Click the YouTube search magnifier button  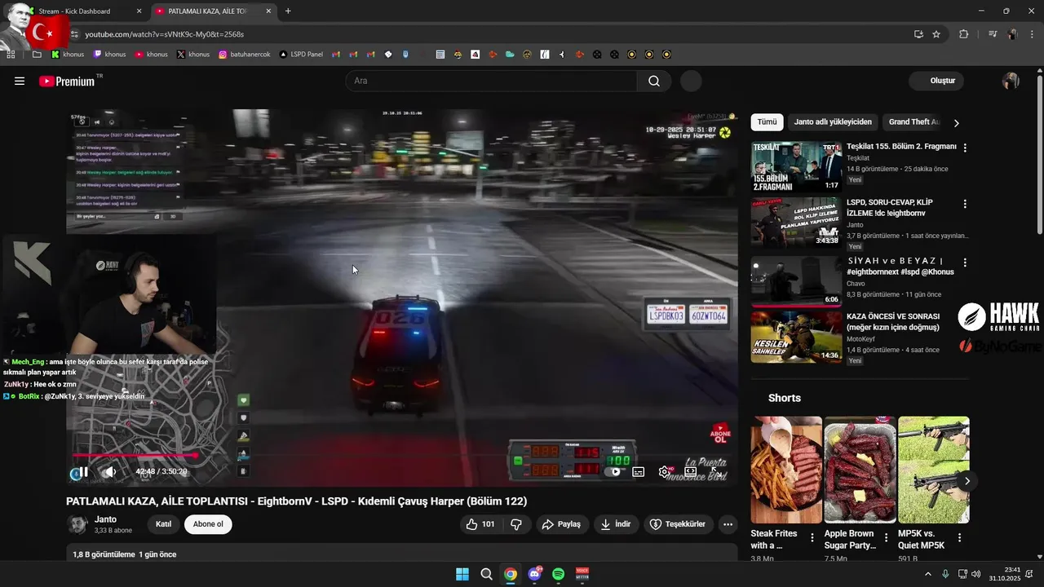click(x=654, y=81)
